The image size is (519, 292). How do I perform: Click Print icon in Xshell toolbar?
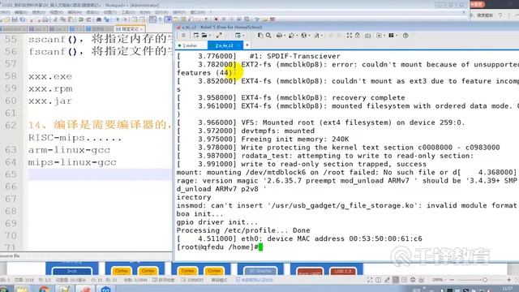279,36
